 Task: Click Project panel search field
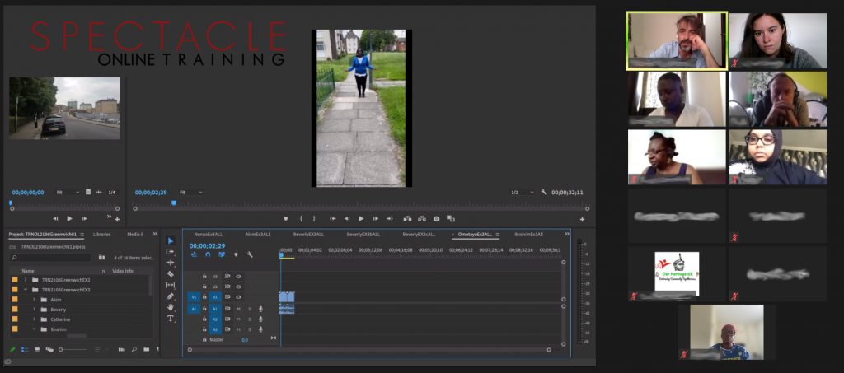50,258
